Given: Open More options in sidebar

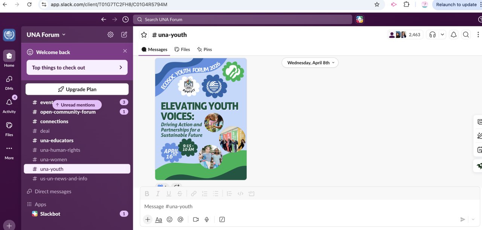Looking at the screenshot, I should (x=9, y=152).
